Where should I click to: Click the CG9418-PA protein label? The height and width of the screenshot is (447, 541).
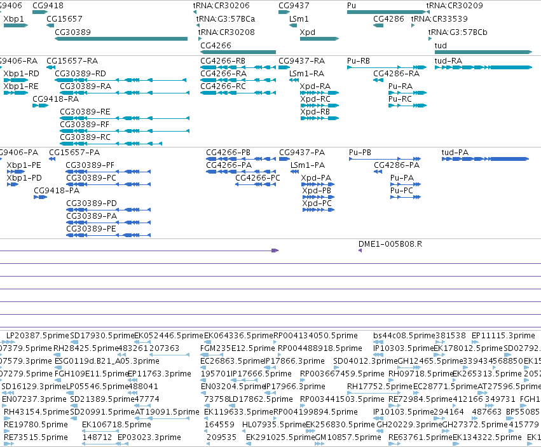click(x=57, y=191)
